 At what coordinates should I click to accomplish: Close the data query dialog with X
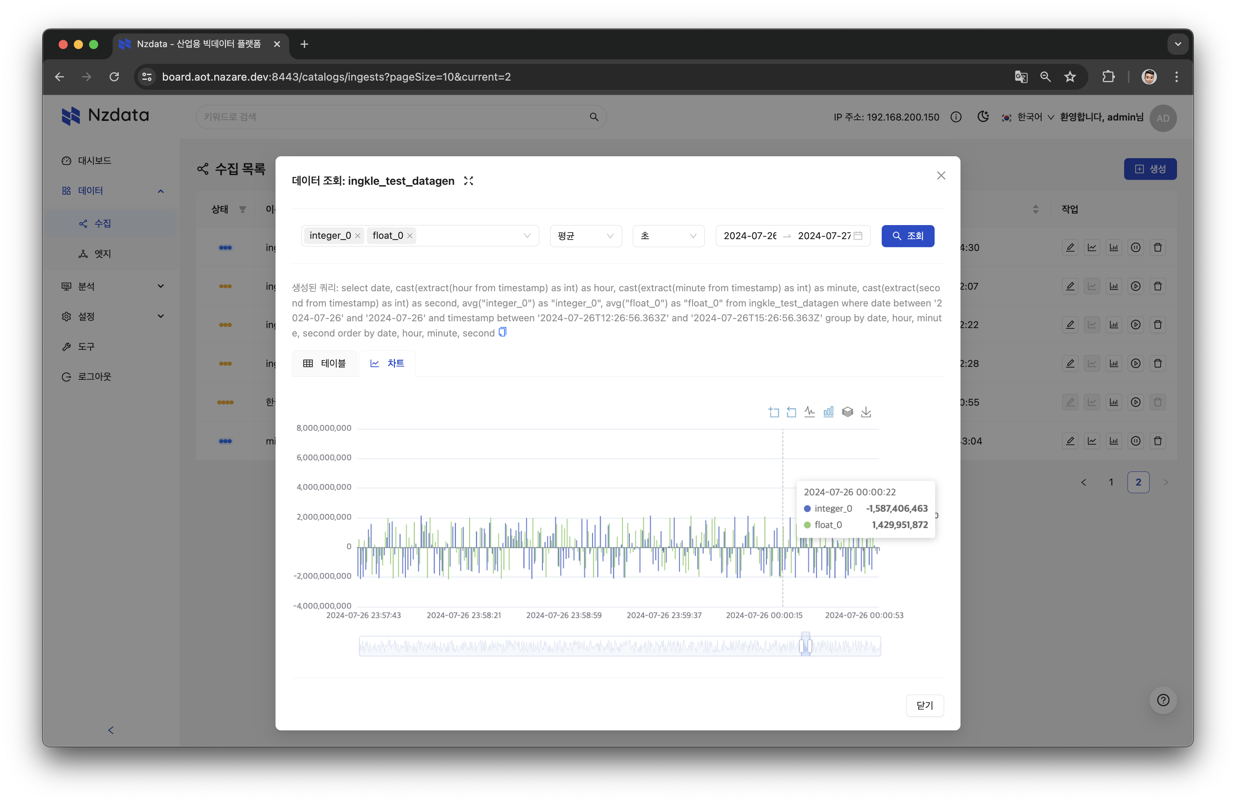[x=940, y=175]
